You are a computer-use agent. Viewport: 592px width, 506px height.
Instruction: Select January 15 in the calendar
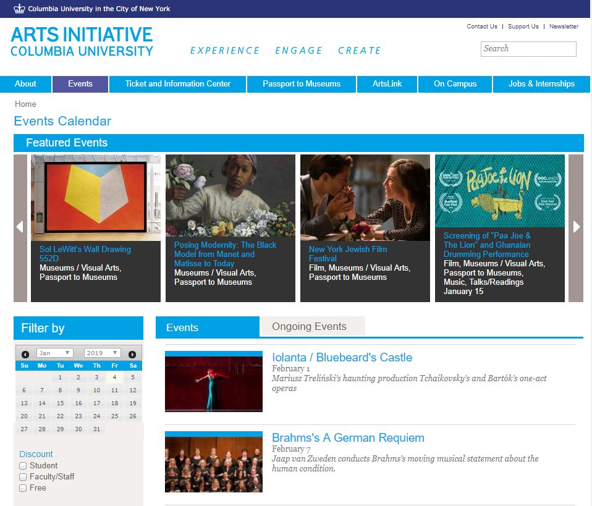coord(60,403)
